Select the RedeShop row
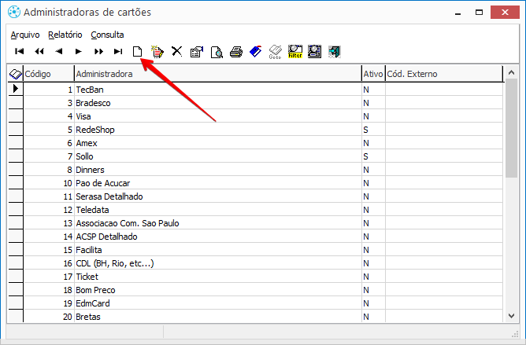Screen dimensions: 526x345 pyautogui.click(x=263, y=130)
